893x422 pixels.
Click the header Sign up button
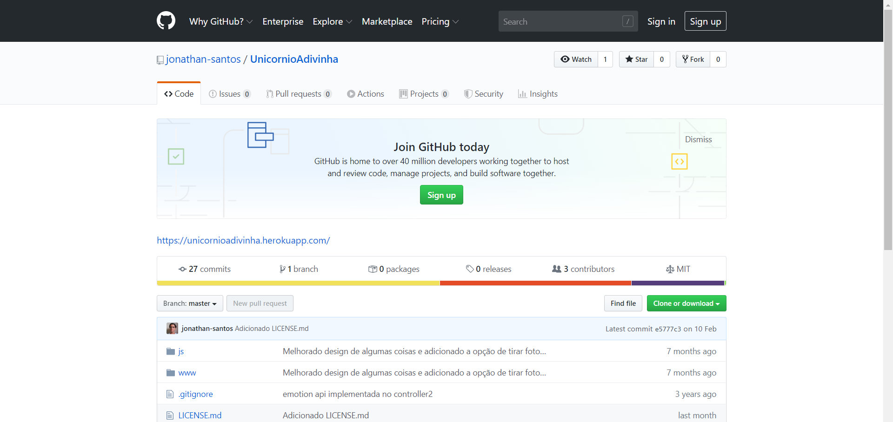[706, 21]
